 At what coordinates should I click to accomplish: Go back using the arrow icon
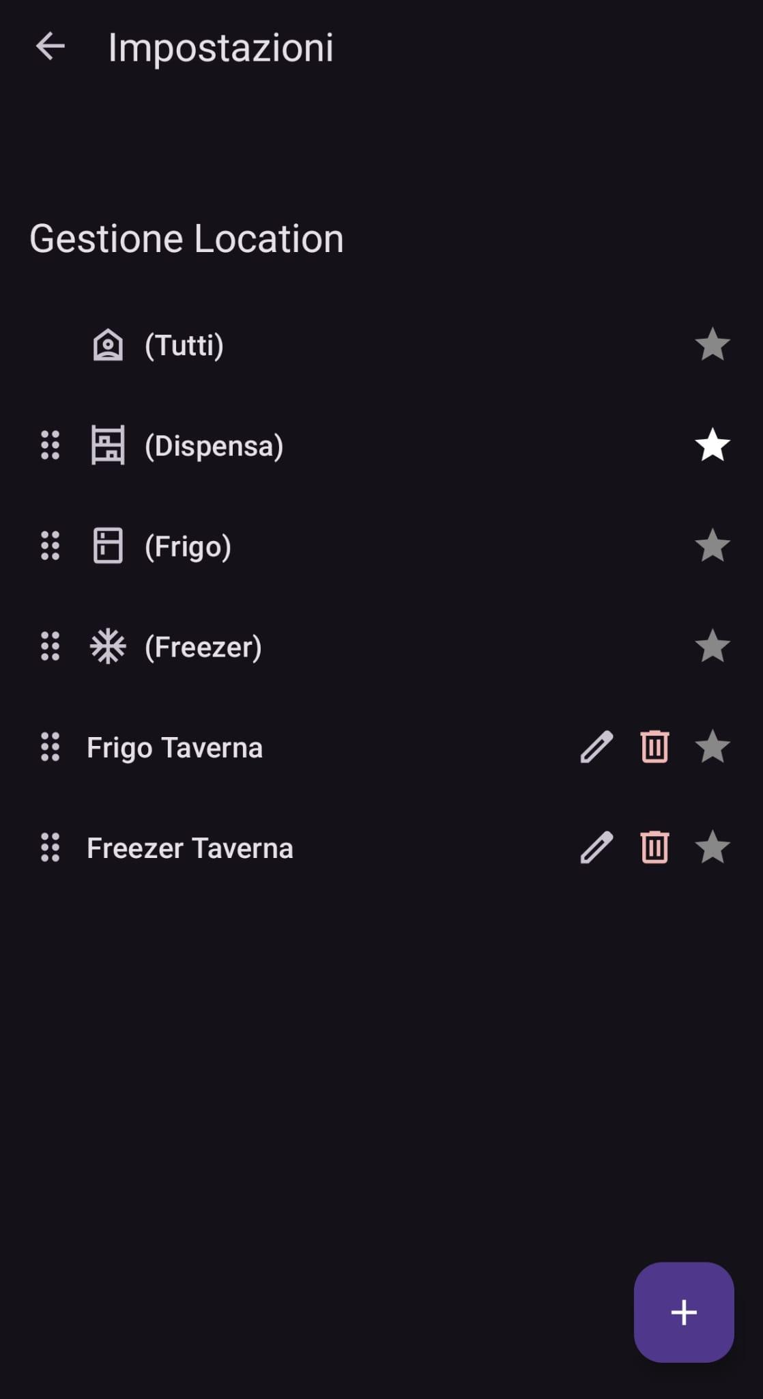(50, 47)
